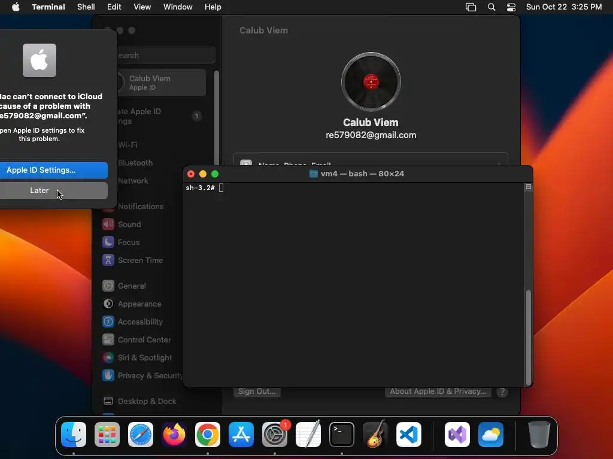The height and width of the screenshot is (459, 613).
Task: Click the Stage Manager menu bar icon
Action: point(471,7)
